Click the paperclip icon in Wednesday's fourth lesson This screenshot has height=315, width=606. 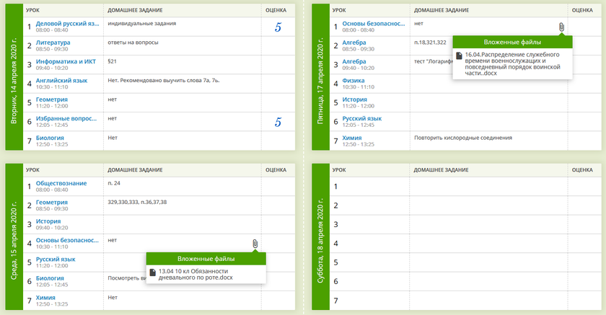click(x=255, y=244)
